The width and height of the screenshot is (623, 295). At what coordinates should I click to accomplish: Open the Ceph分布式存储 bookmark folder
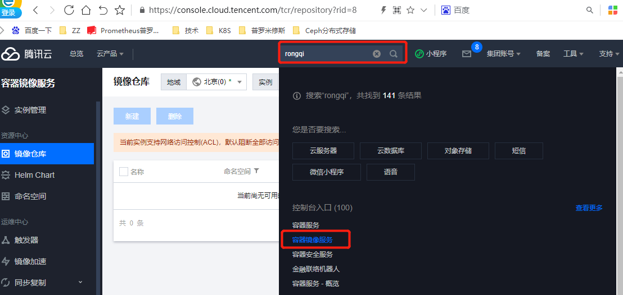[324, 30]
